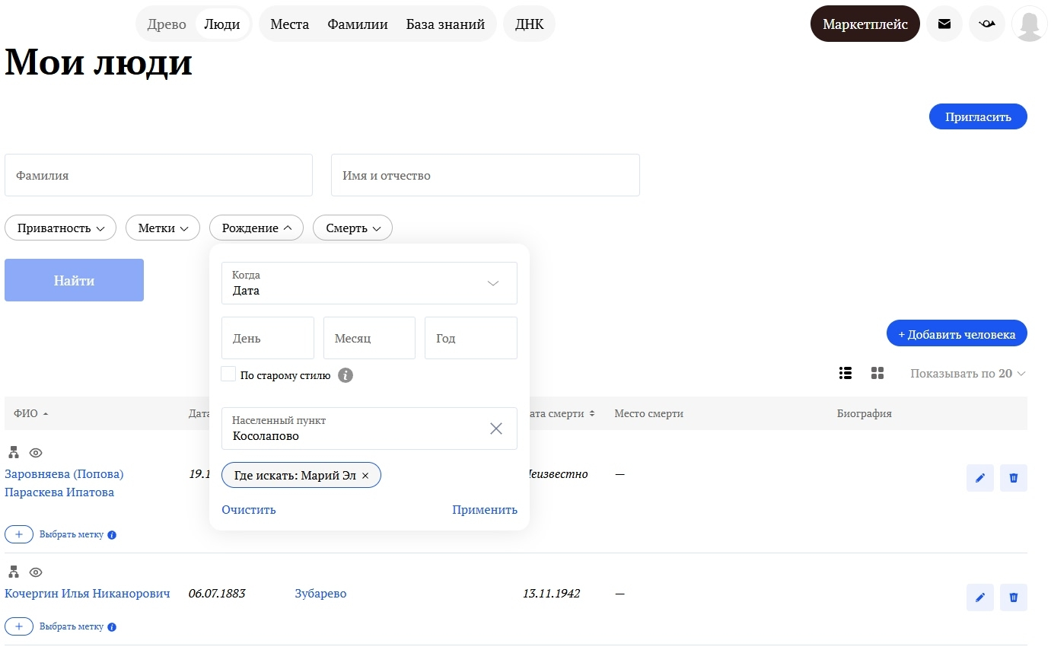Open the Смерть filter dropdown
This screenshot has height=650, width=1051.
[x=352, y=228]
